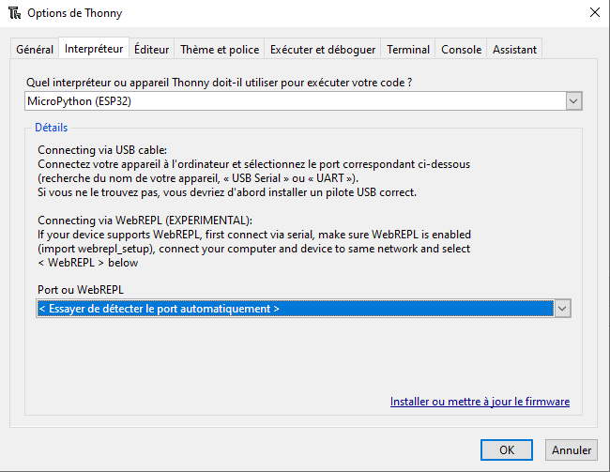610x472 pixels.
Task: Open Exécuter et déboguer tab
Action: tap(323, 50)
